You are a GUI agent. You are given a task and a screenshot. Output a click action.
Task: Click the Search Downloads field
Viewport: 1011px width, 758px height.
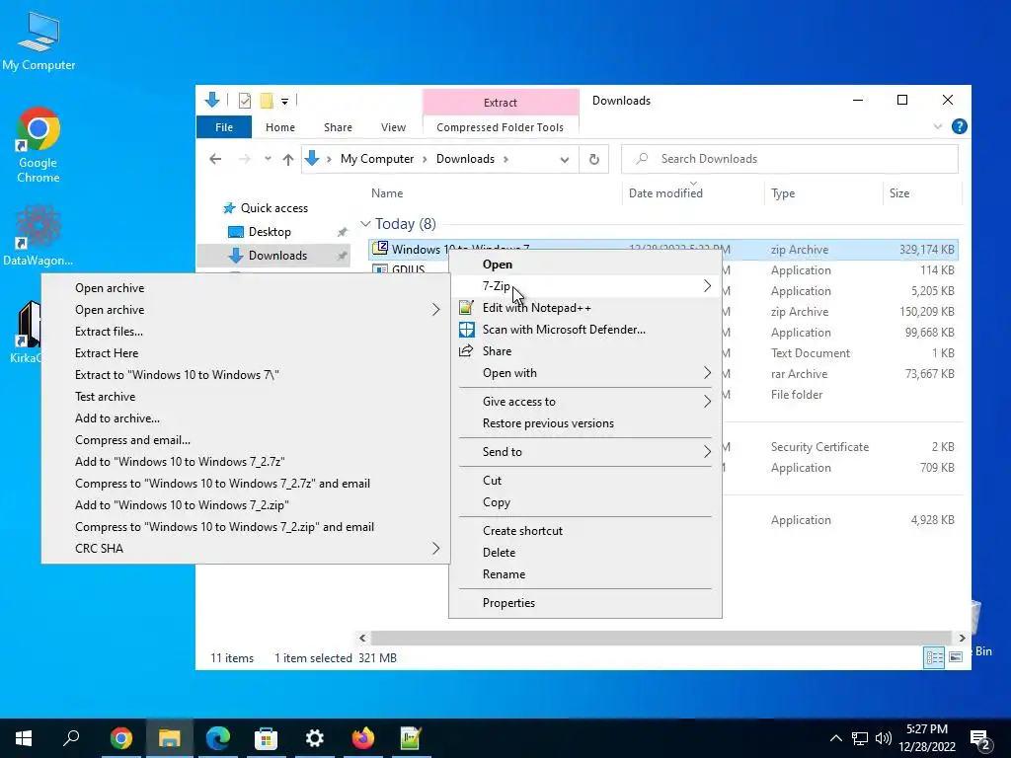click(789, 159)
